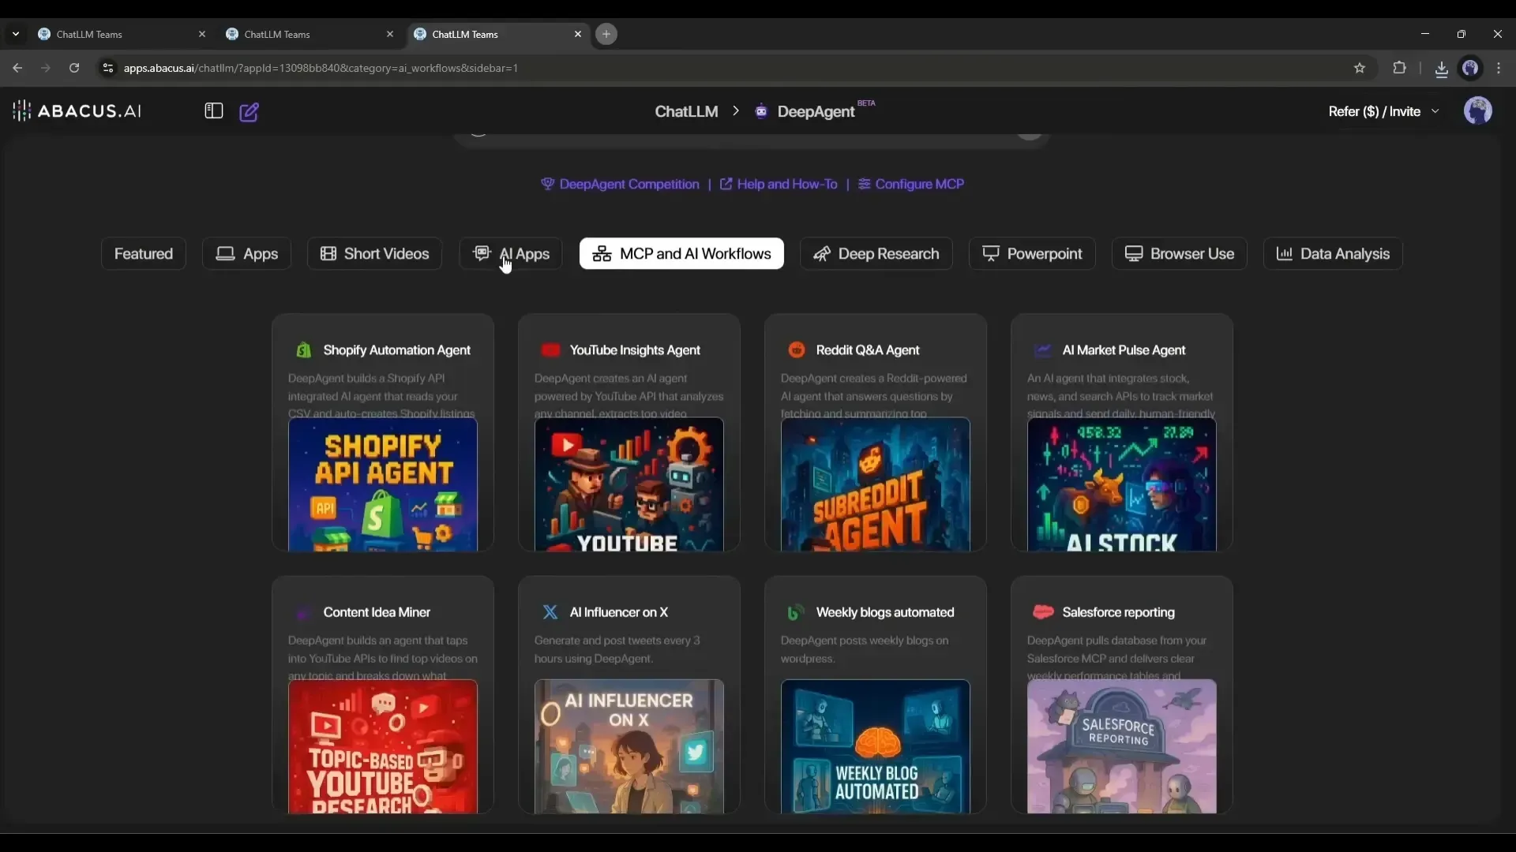Image resolution: width=1516 pixels, height=852 pixels.
Task: Open the DeepAgent Competition link
Action: point(620,184)
